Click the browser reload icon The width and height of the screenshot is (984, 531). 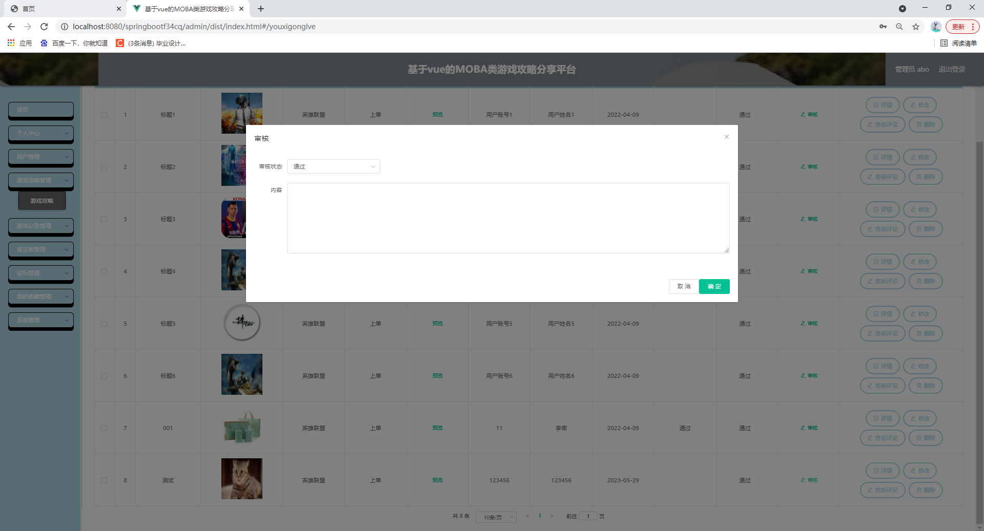[44, 27]
